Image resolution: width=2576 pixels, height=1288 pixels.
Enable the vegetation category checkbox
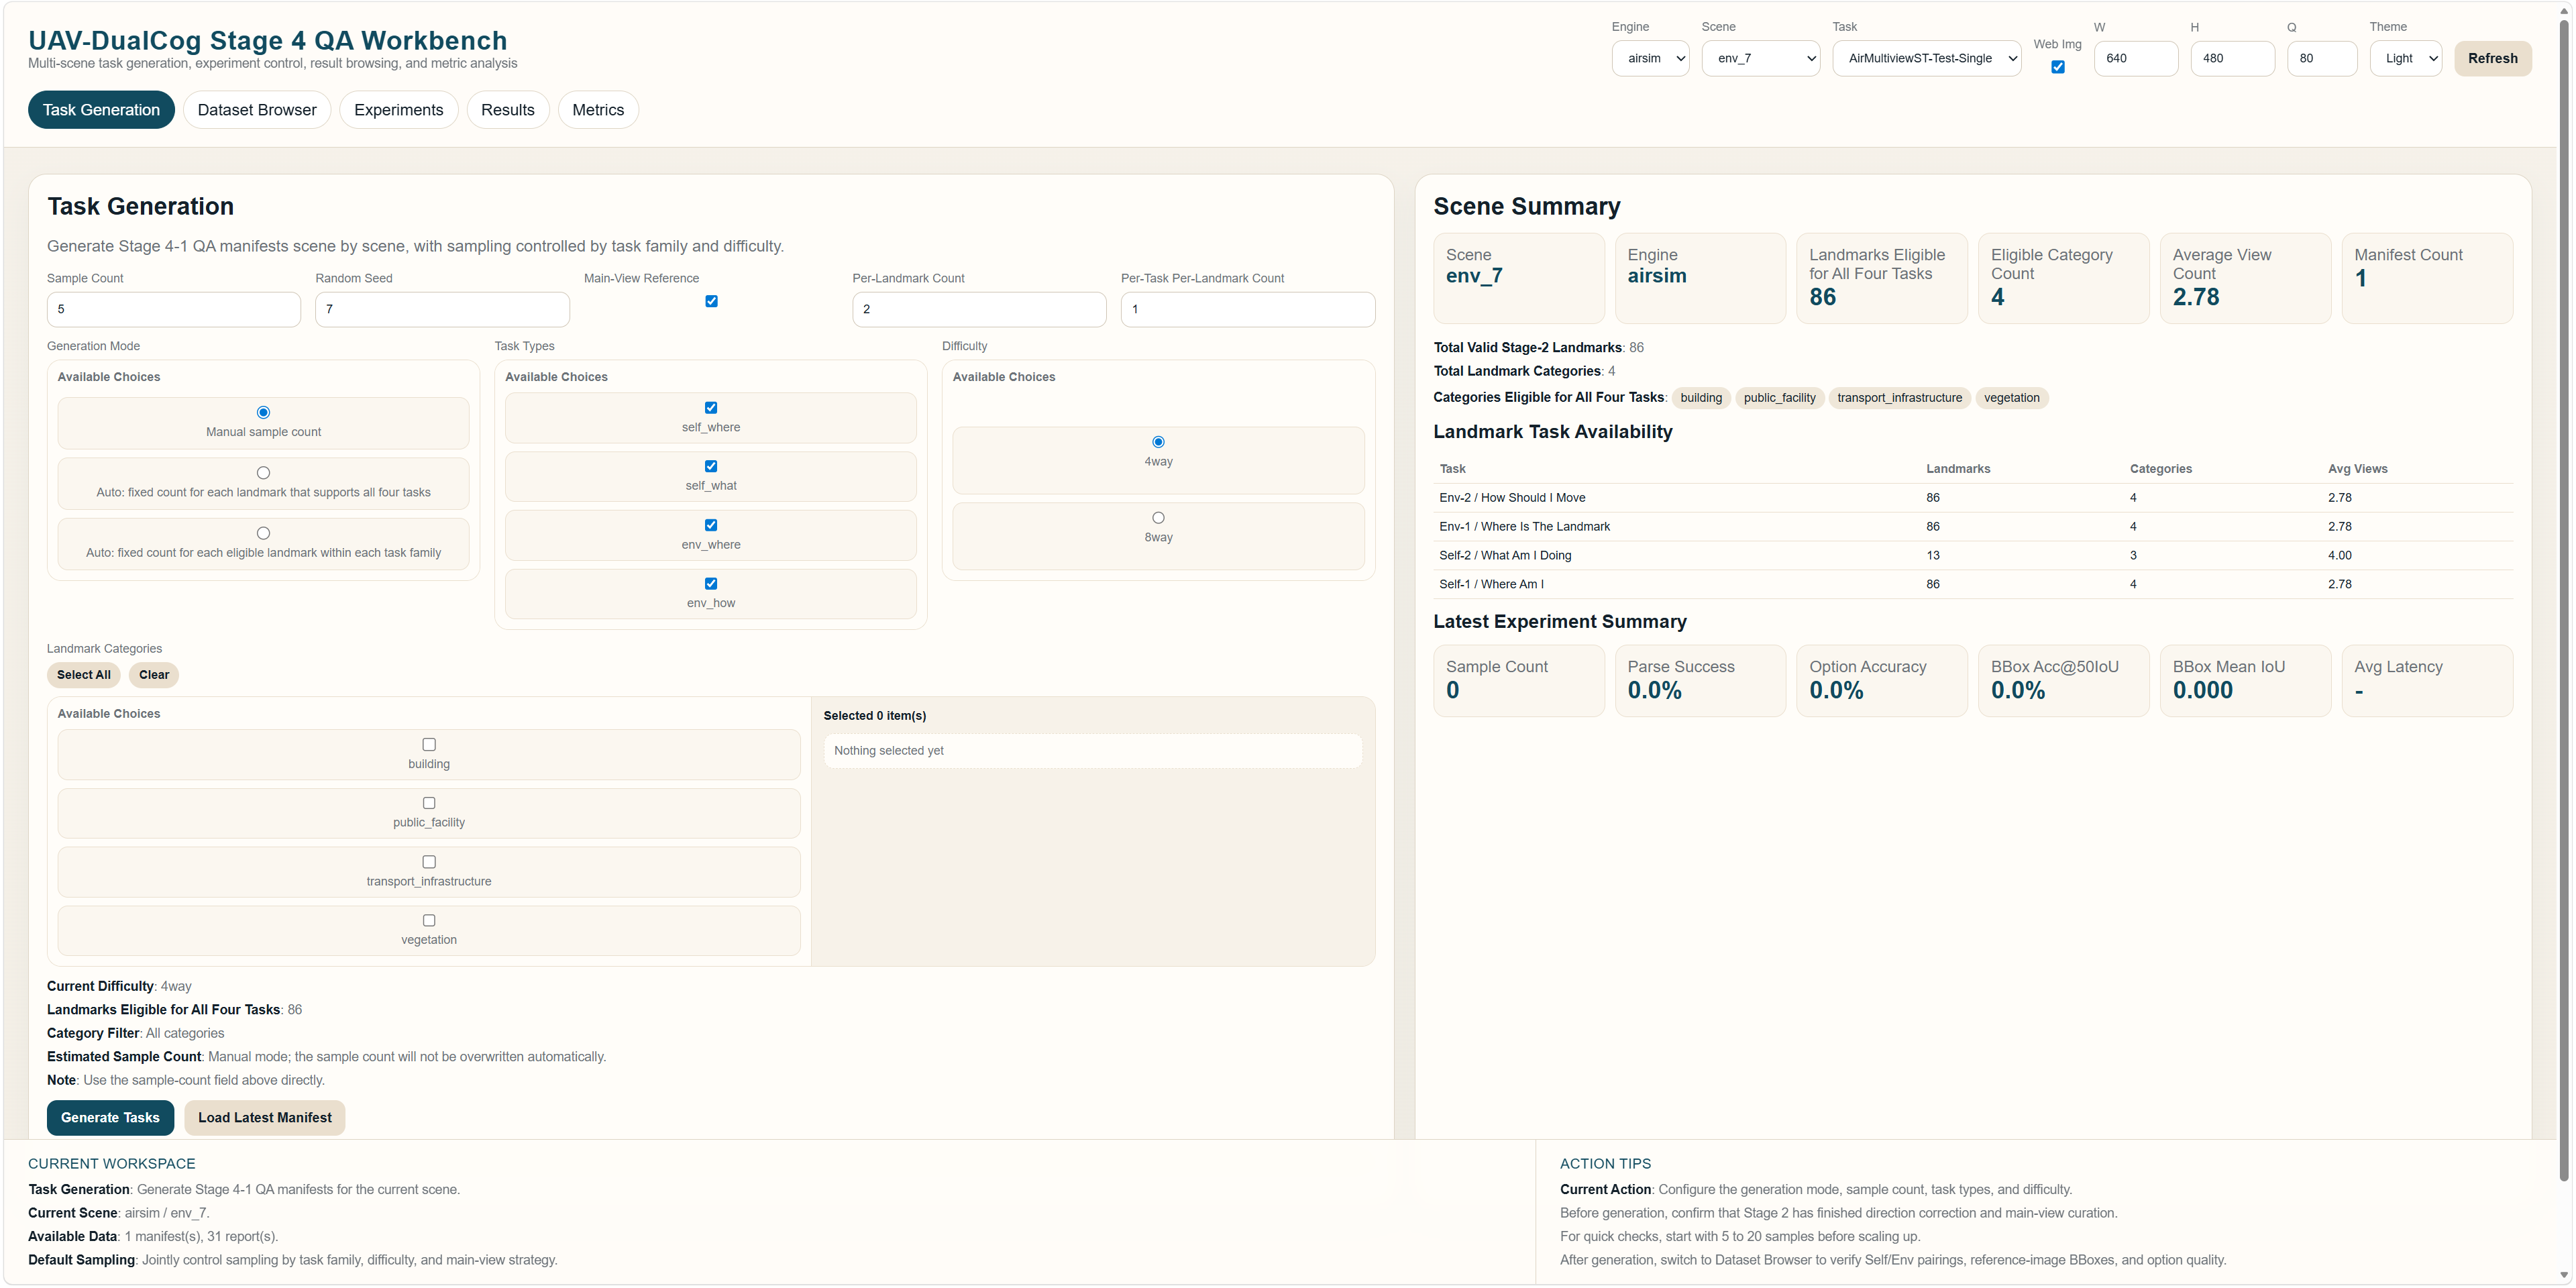point(428,920)
